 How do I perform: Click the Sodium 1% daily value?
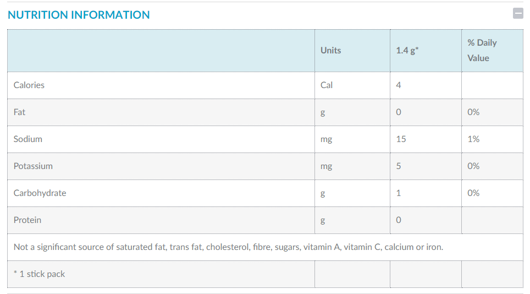click(x=473, y=139)
